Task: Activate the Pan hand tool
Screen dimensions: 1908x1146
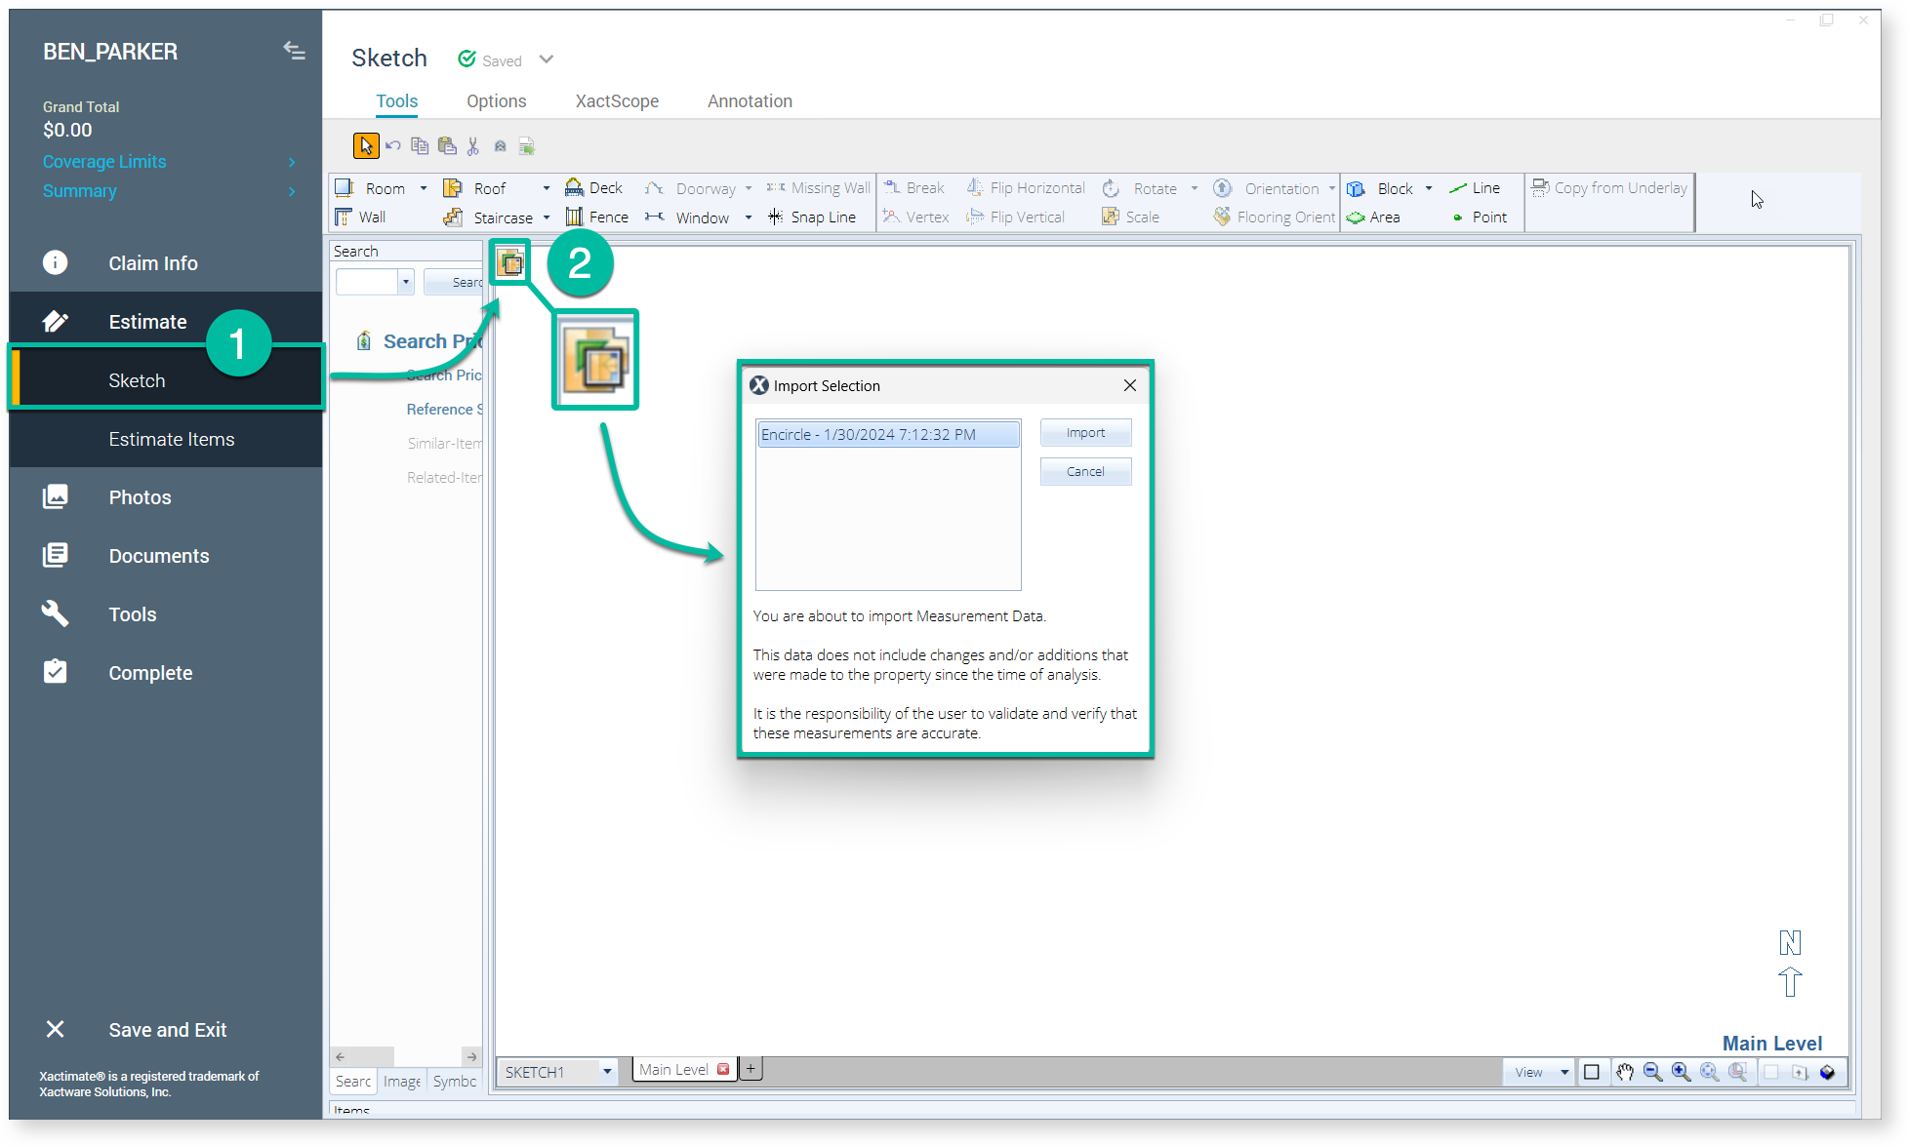Action: click(x=1625, y=1071)
